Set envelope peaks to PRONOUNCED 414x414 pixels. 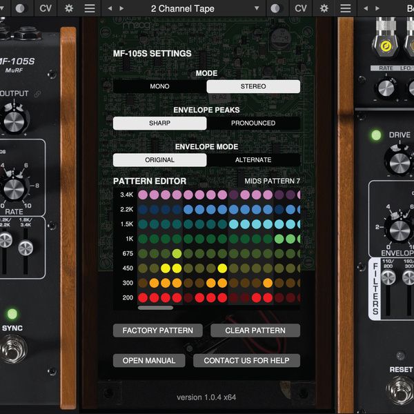(253, 123)
